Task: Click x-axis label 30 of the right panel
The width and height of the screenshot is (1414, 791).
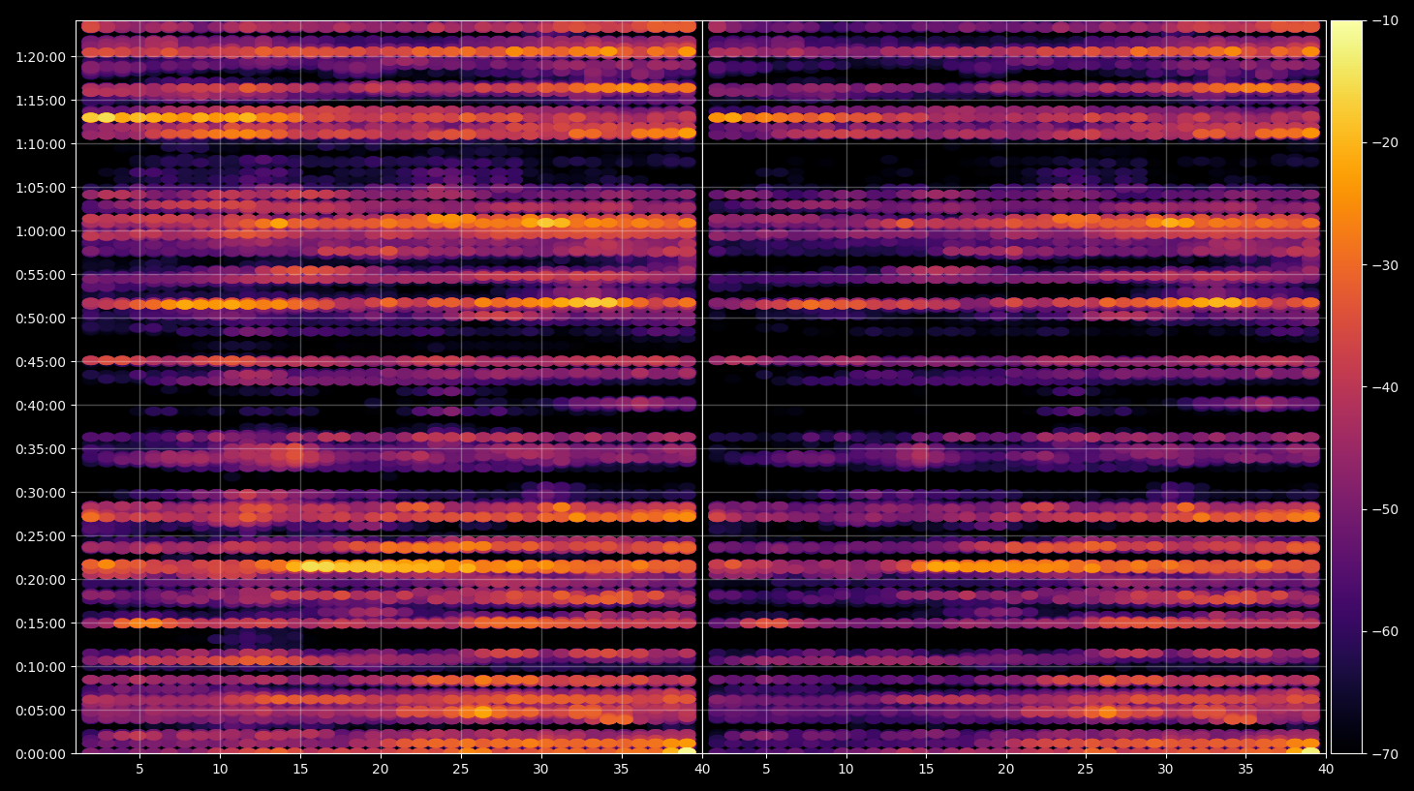Action: point(1165,770)
